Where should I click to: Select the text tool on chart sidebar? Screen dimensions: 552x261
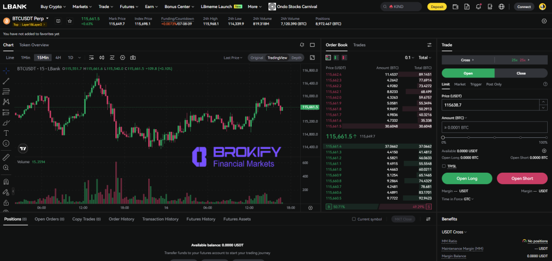[x=6, y=132]
